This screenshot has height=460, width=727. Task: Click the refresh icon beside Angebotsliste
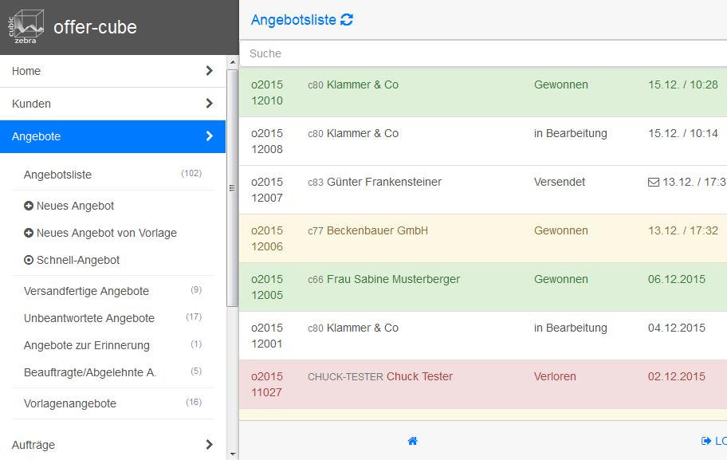click(x=347, y=20)
